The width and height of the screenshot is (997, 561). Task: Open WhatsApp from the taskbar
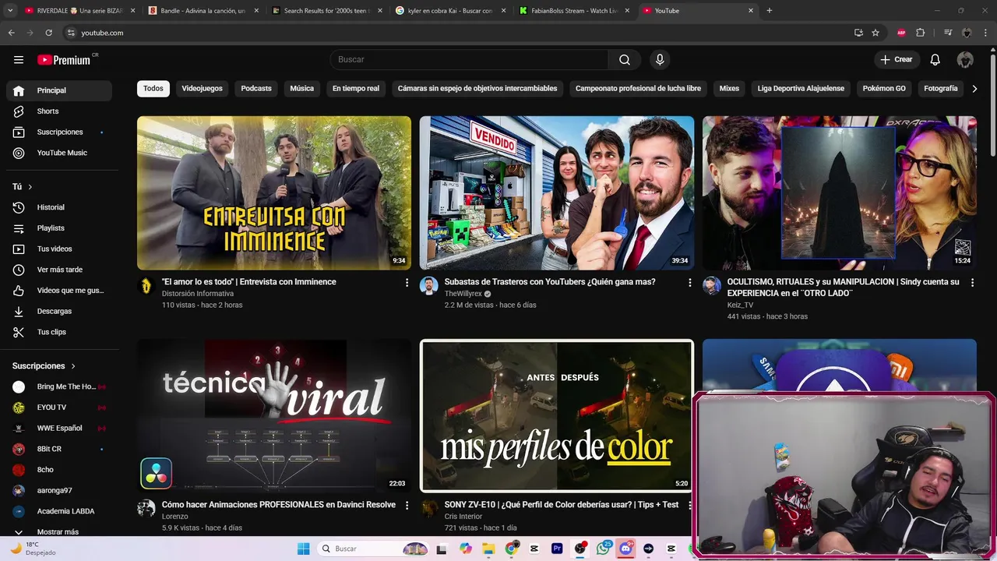[603, 549]
